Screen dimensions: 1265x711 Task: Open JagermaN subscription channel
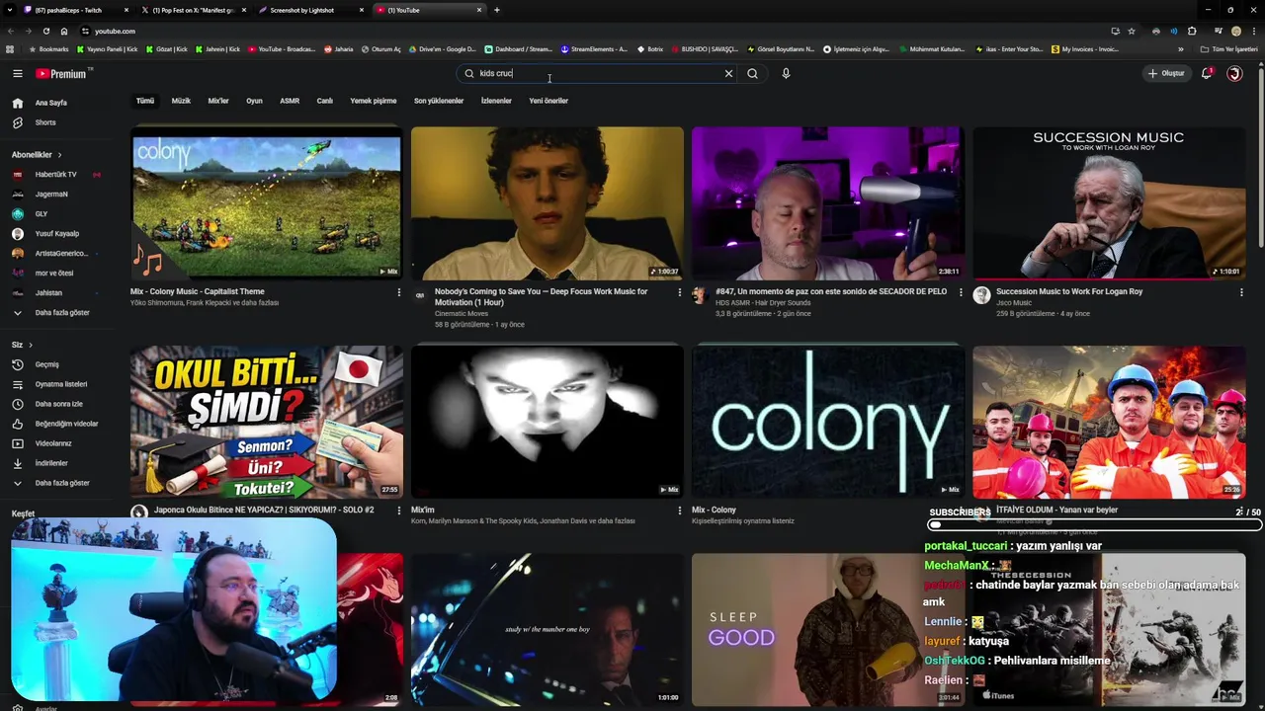click(x=51, y=195)
